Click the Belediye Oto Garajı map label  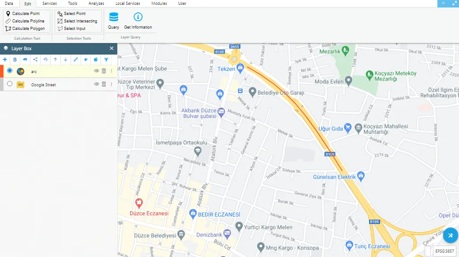(281, 93)
